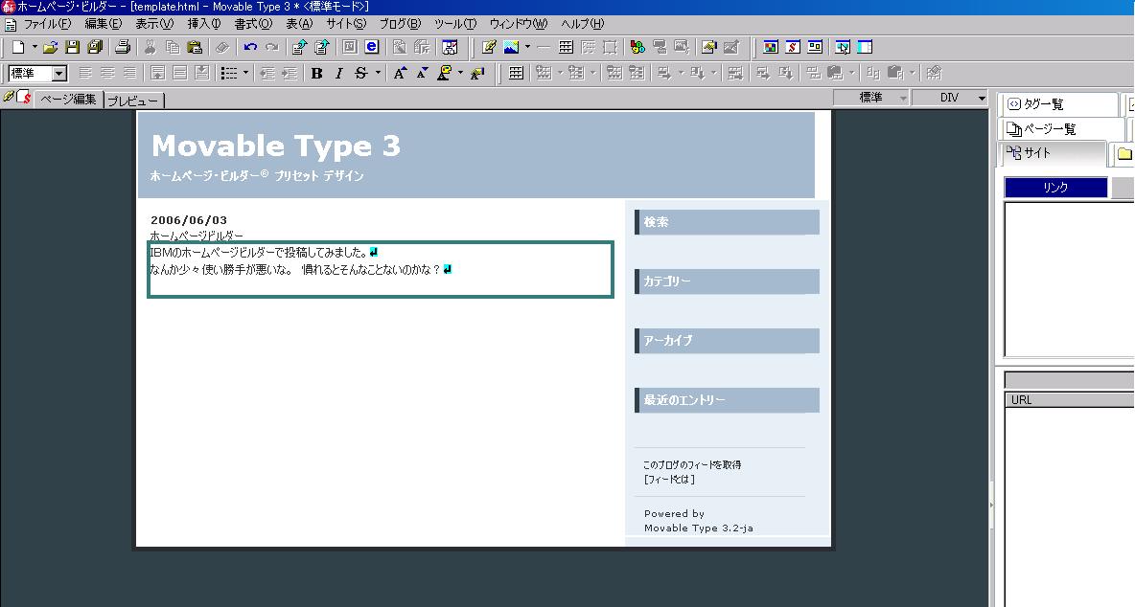The height and width of the screenshot is (607, 1135).
Task: Open the ヘルプ(H) menu
Action: tap(582, 24)
